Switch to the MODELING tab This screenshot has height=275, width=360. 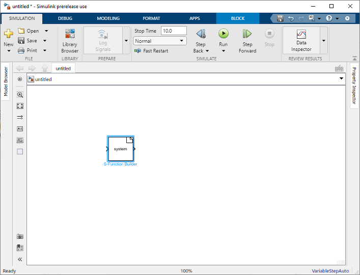click(108, 18)
